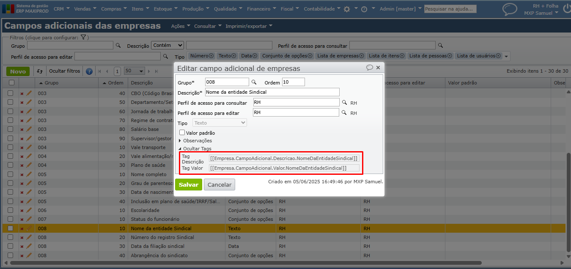
Task: Collapse the Ocultar Tags section
Action: point(195,149)
